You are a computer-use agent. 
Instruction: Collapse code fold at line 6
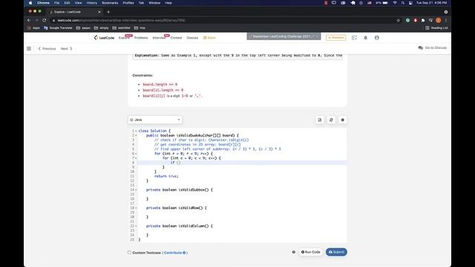pyautogui.click(x=136, y=154)
